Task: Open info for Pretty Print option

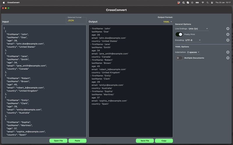Action: coord(228,34)
